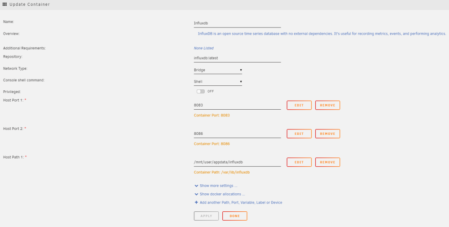
Task: Remove Host Port 1
Action: point(328,105)
